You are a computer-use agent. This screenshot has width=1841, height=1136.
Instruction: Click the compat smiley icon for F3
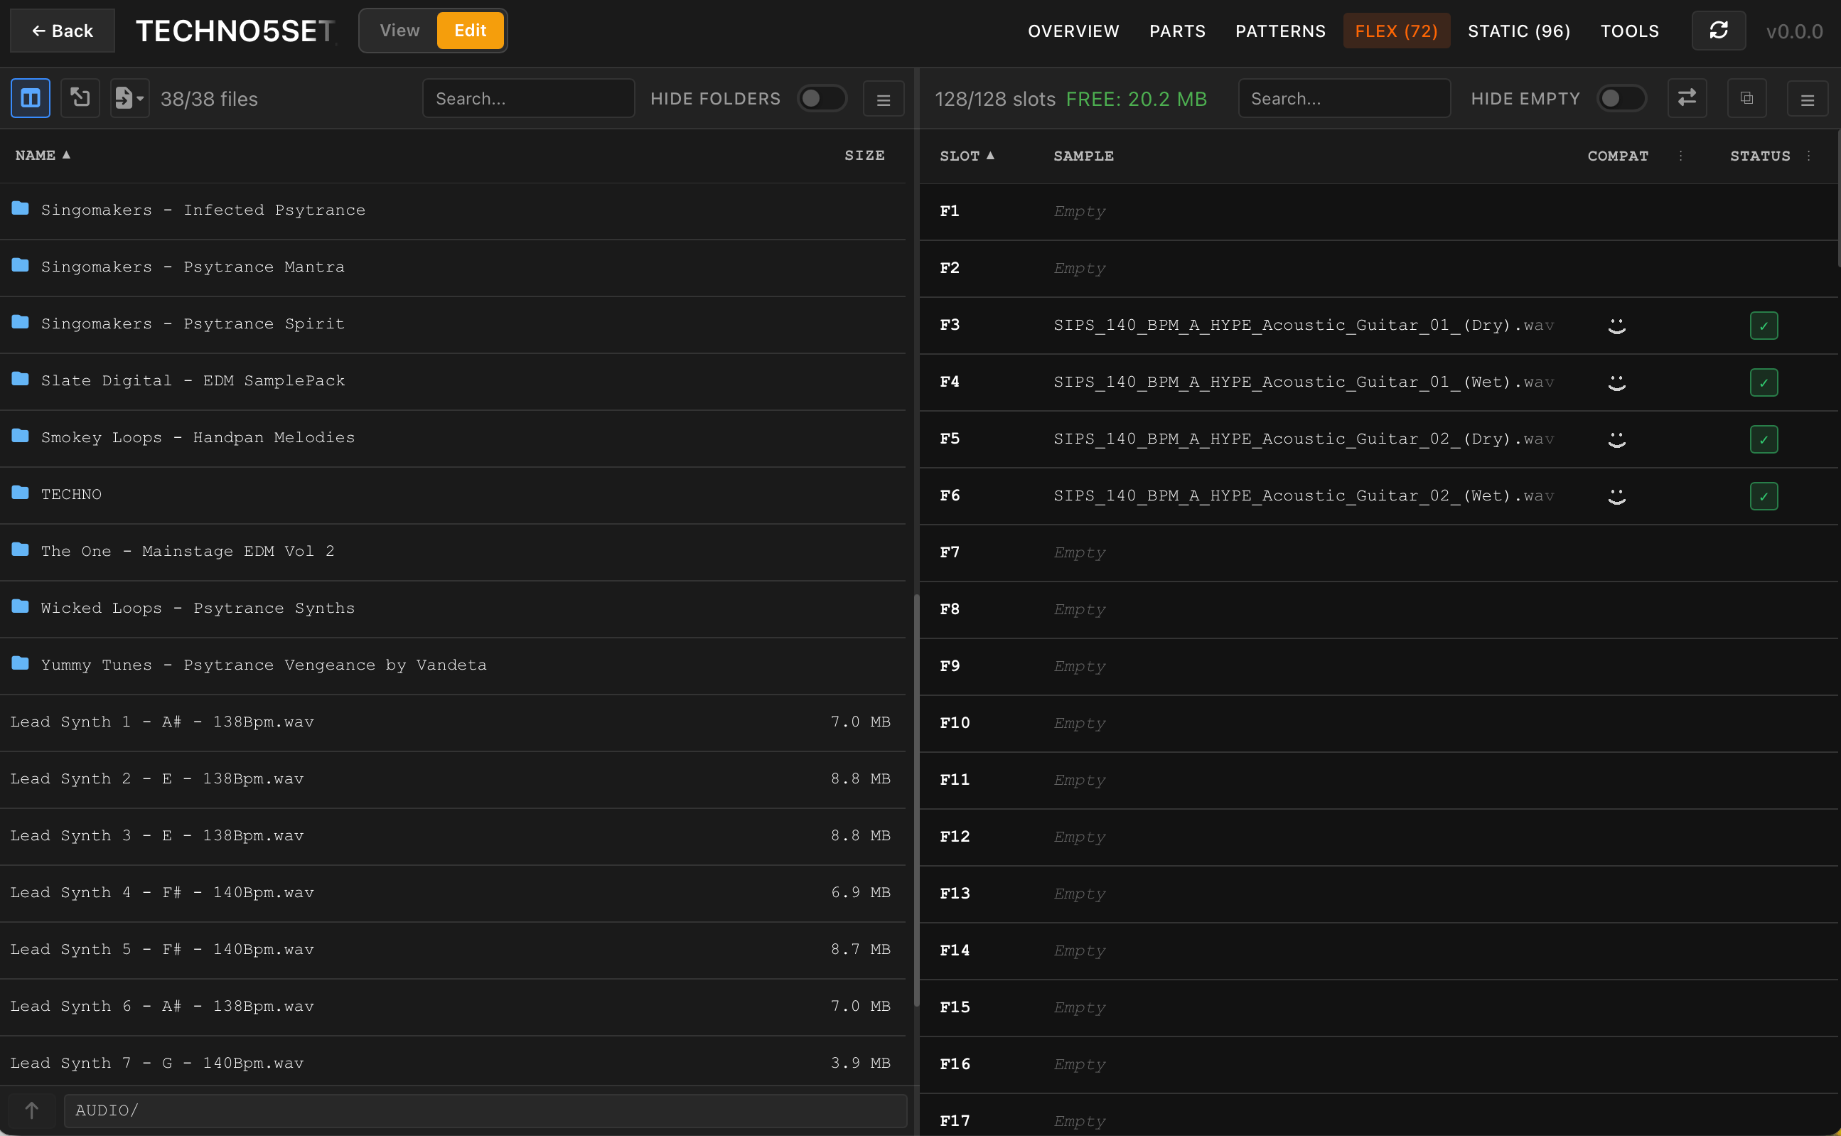point(1616,326)
